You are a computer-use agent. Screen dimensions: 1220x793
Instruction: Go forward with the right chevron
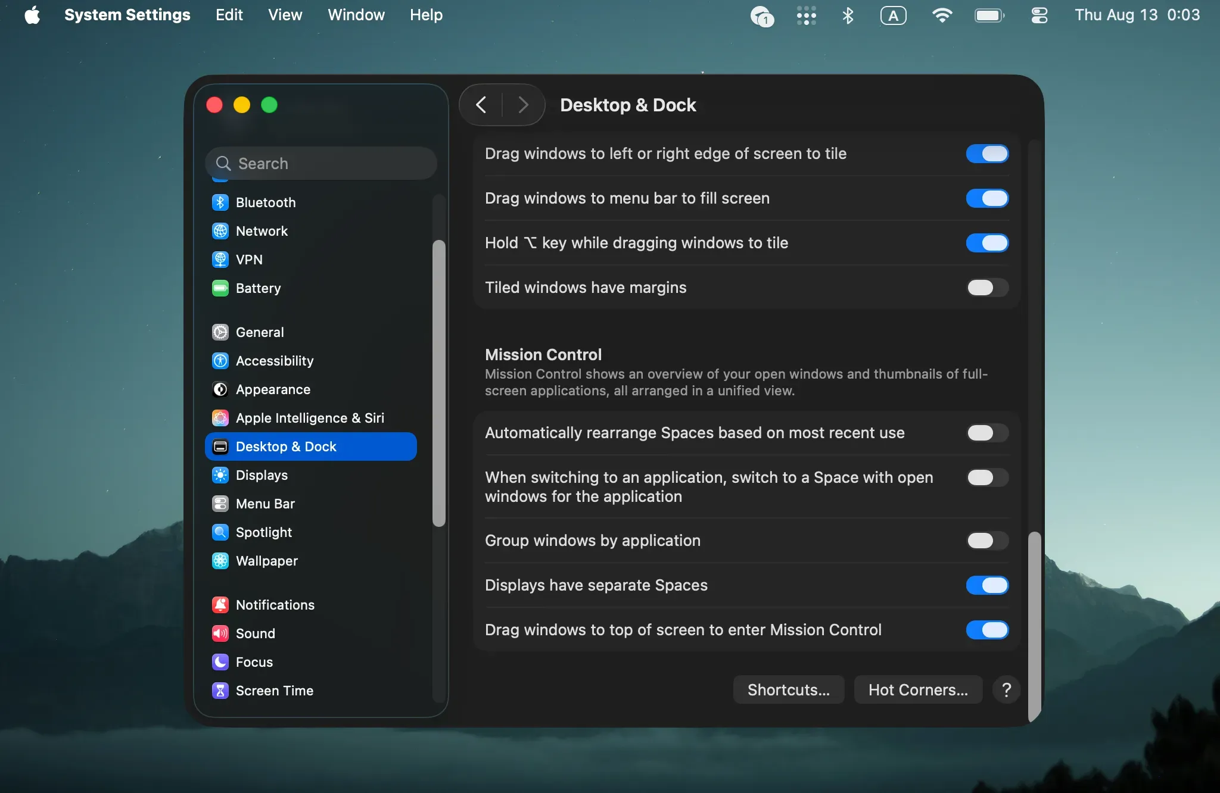[523, 105]
